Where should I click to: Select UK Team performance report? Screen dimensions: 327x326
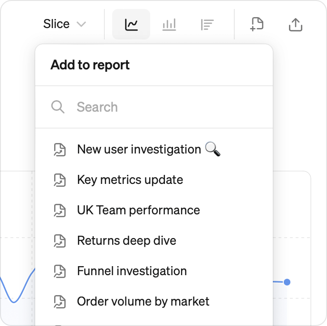click(154, 210)
